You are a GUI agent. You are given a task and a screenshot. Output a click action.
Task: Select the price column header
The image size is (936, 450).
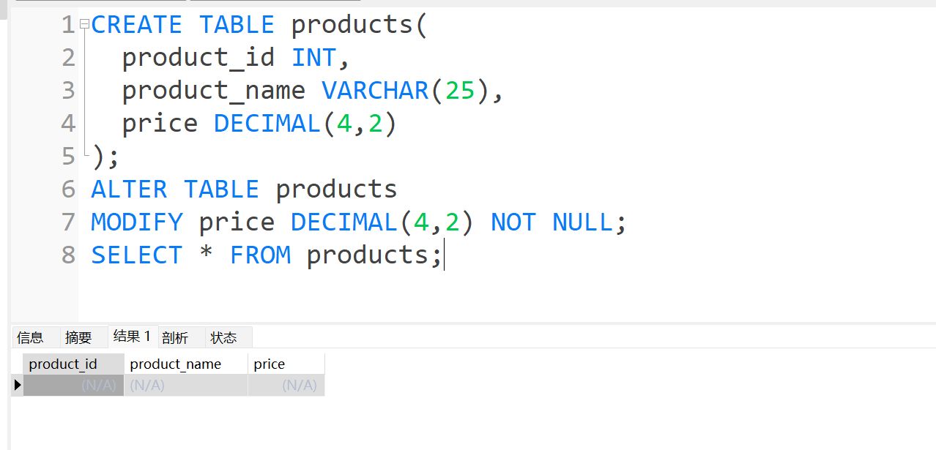270,364
